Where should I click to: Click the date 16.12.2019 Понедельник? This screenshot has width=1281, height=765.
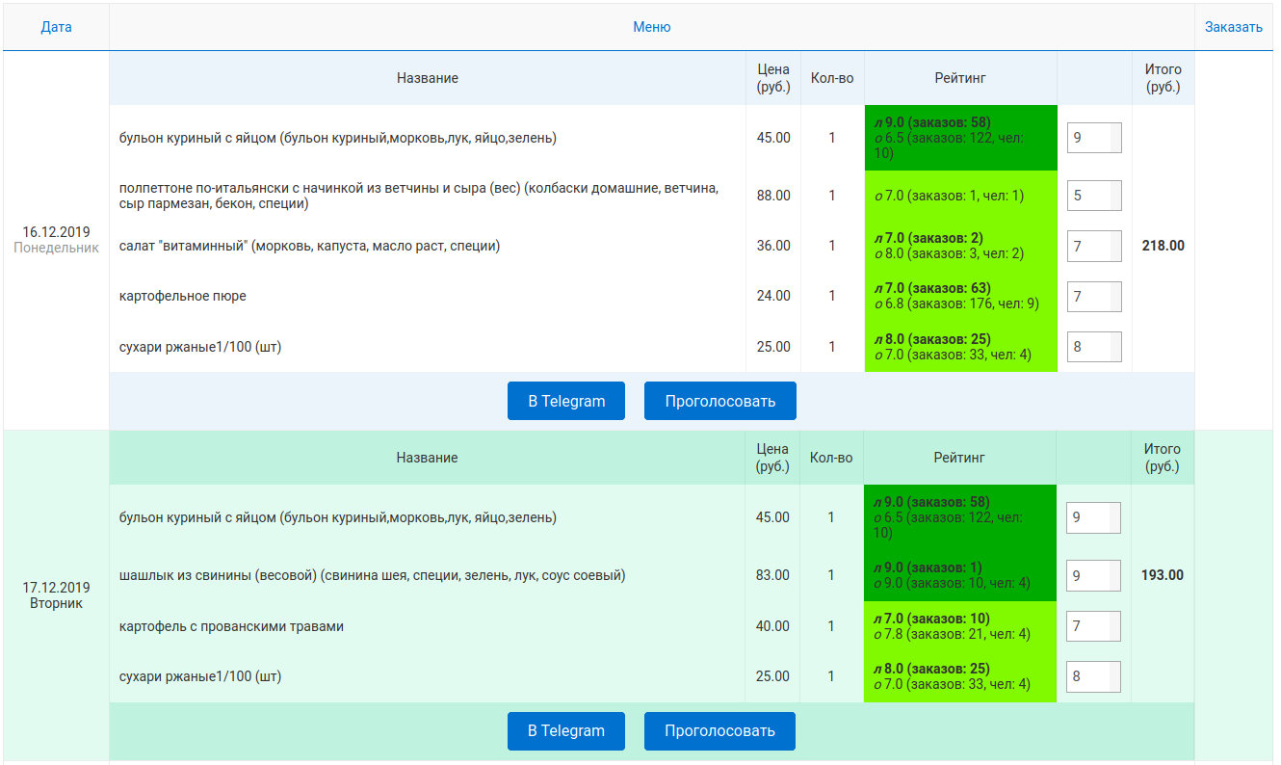[x=56, y=240]
